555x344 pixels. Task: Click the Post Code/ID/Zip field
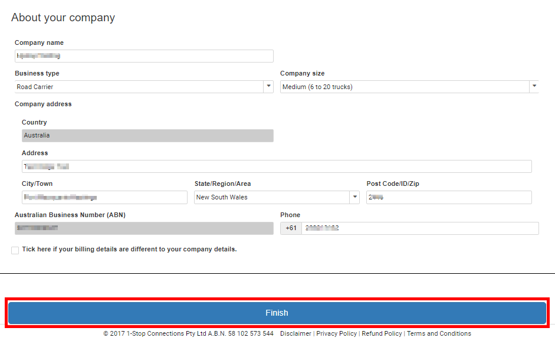click(449, 197)
